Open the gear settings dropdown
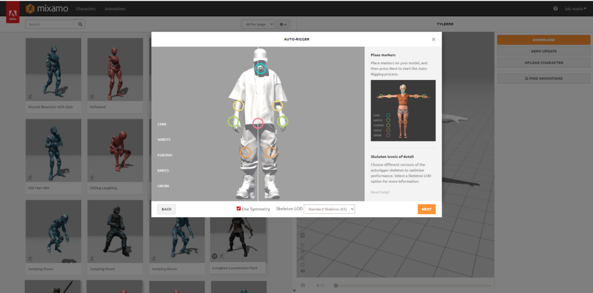Image resolution: width=593 pixels, height=293 pixels. point(283,24)
